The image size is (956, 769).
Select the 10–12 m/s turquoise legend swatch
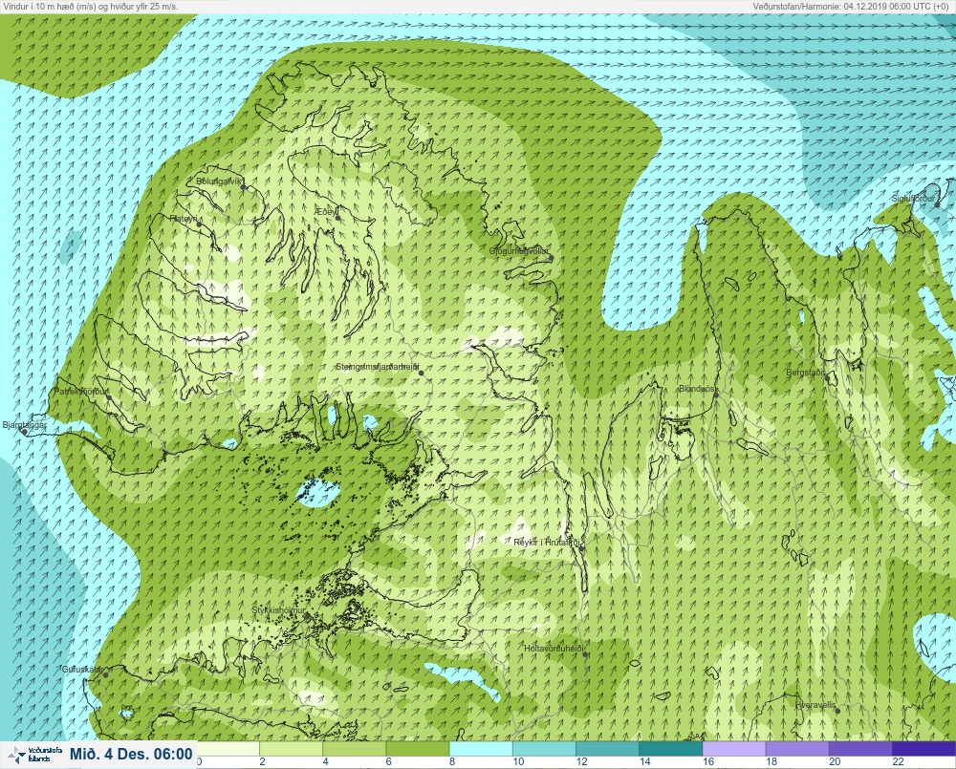(x=545, y=748)
